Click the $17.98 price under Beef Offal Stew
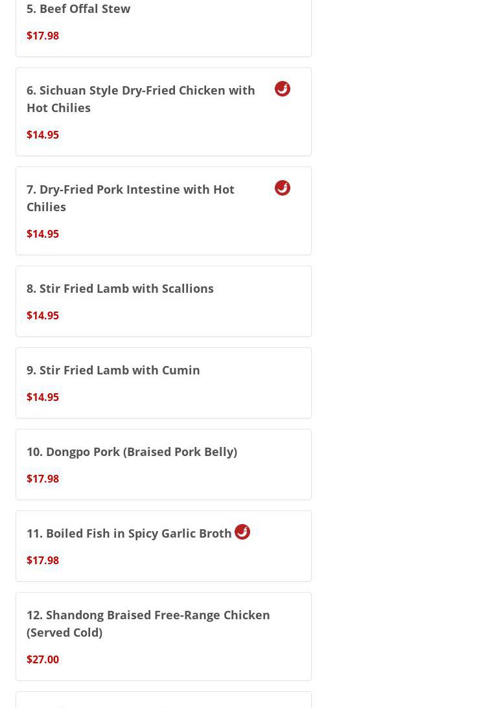 (43, 36)
